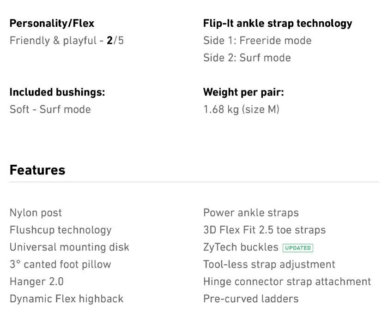Click the ZyTech buckles feature text

click(x=241, y=247)
